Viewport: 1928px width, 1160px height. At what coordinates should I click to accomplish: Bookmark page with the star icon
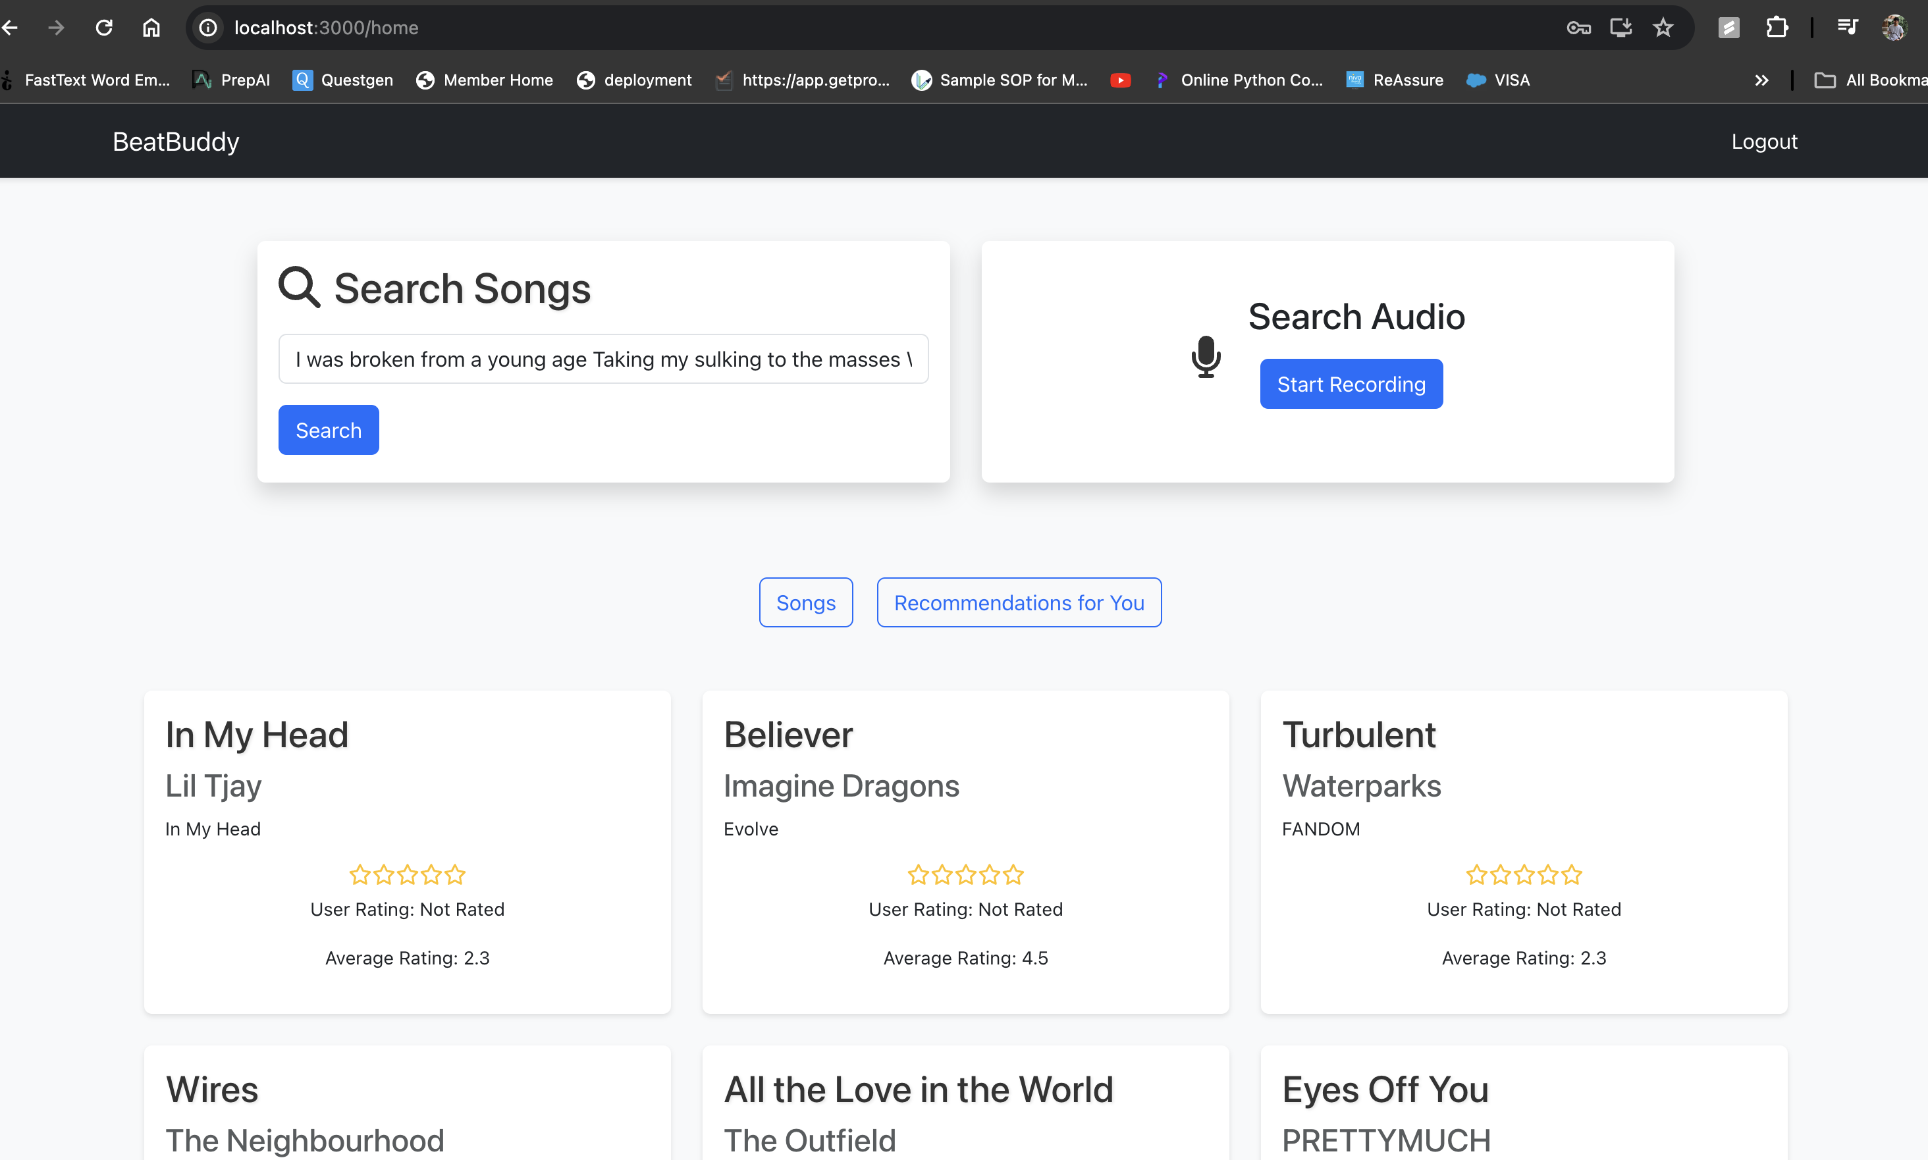pyautogui.click(x=1662, y=28)
